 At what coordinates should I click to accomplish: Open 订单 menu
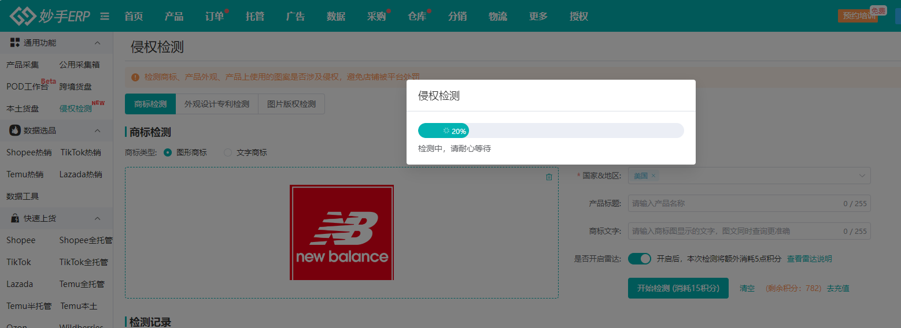coord(215,16)
